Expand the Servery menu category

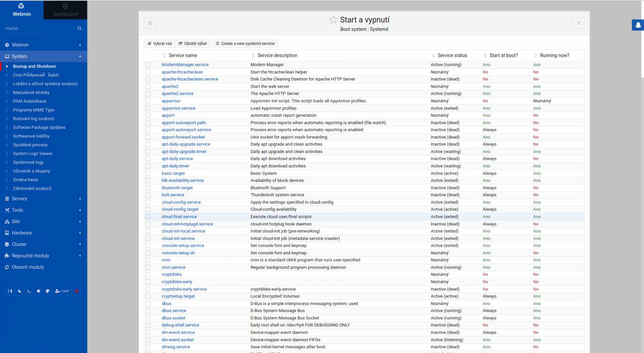(43, 199)
